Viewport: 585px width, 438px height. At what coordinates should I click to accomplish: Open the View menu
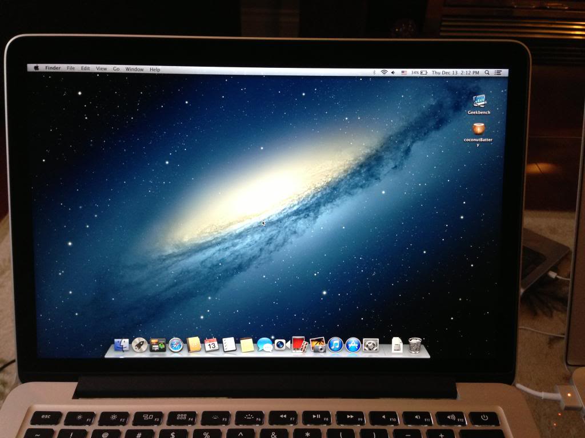[x=102, y=68]
